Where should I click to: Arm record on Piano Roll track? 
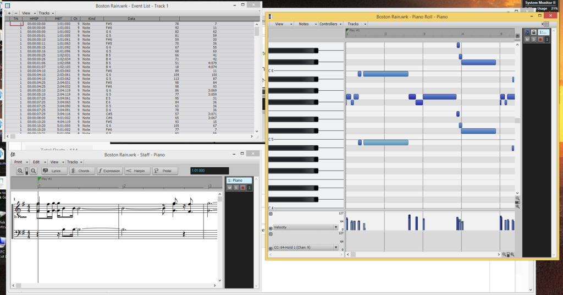pyautogui.click(x=540, y=40)
